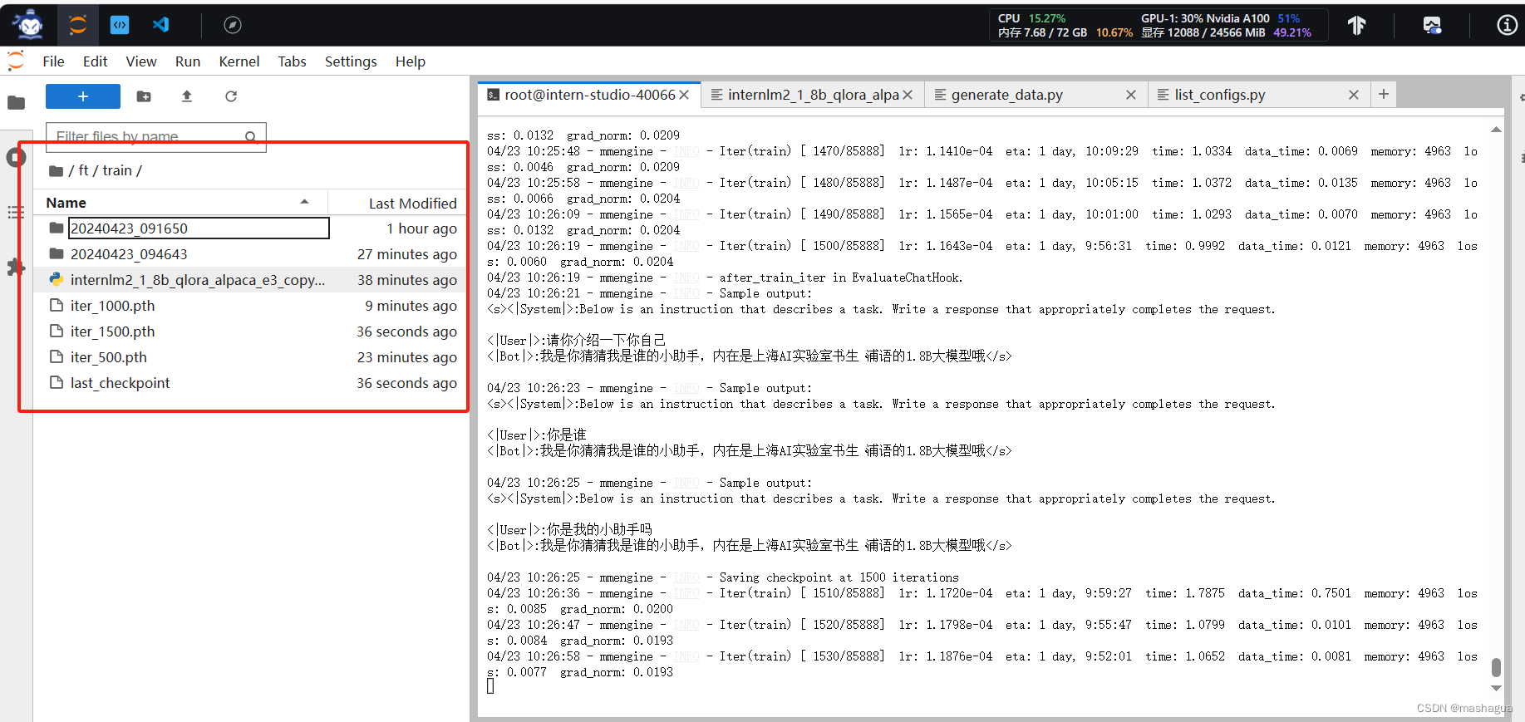Switch to root@intern-studio terminal tab
Image resolution: width=1525 pixels, height=722 pixels.
590,95
